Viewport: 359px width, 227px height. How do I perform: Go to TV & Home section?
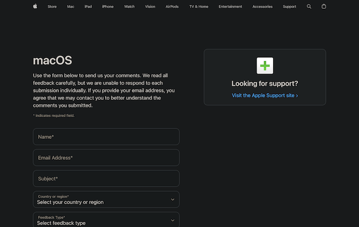[x=199, y=7]
